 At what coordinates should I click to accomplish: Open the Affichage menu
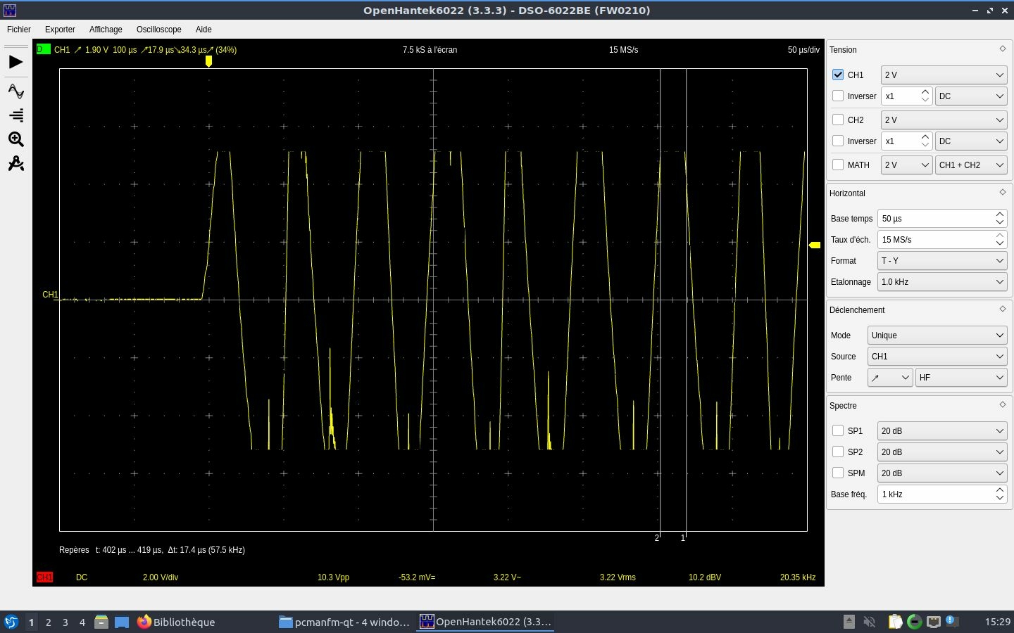coord(106,30)
